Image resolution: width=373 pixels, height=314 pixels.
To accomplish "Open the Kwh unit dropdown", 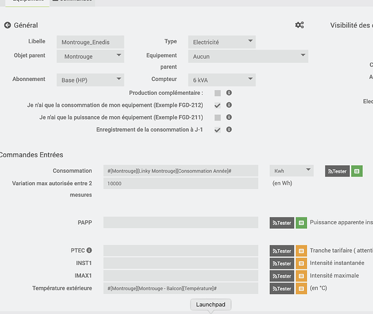I will tap(291, 171).
